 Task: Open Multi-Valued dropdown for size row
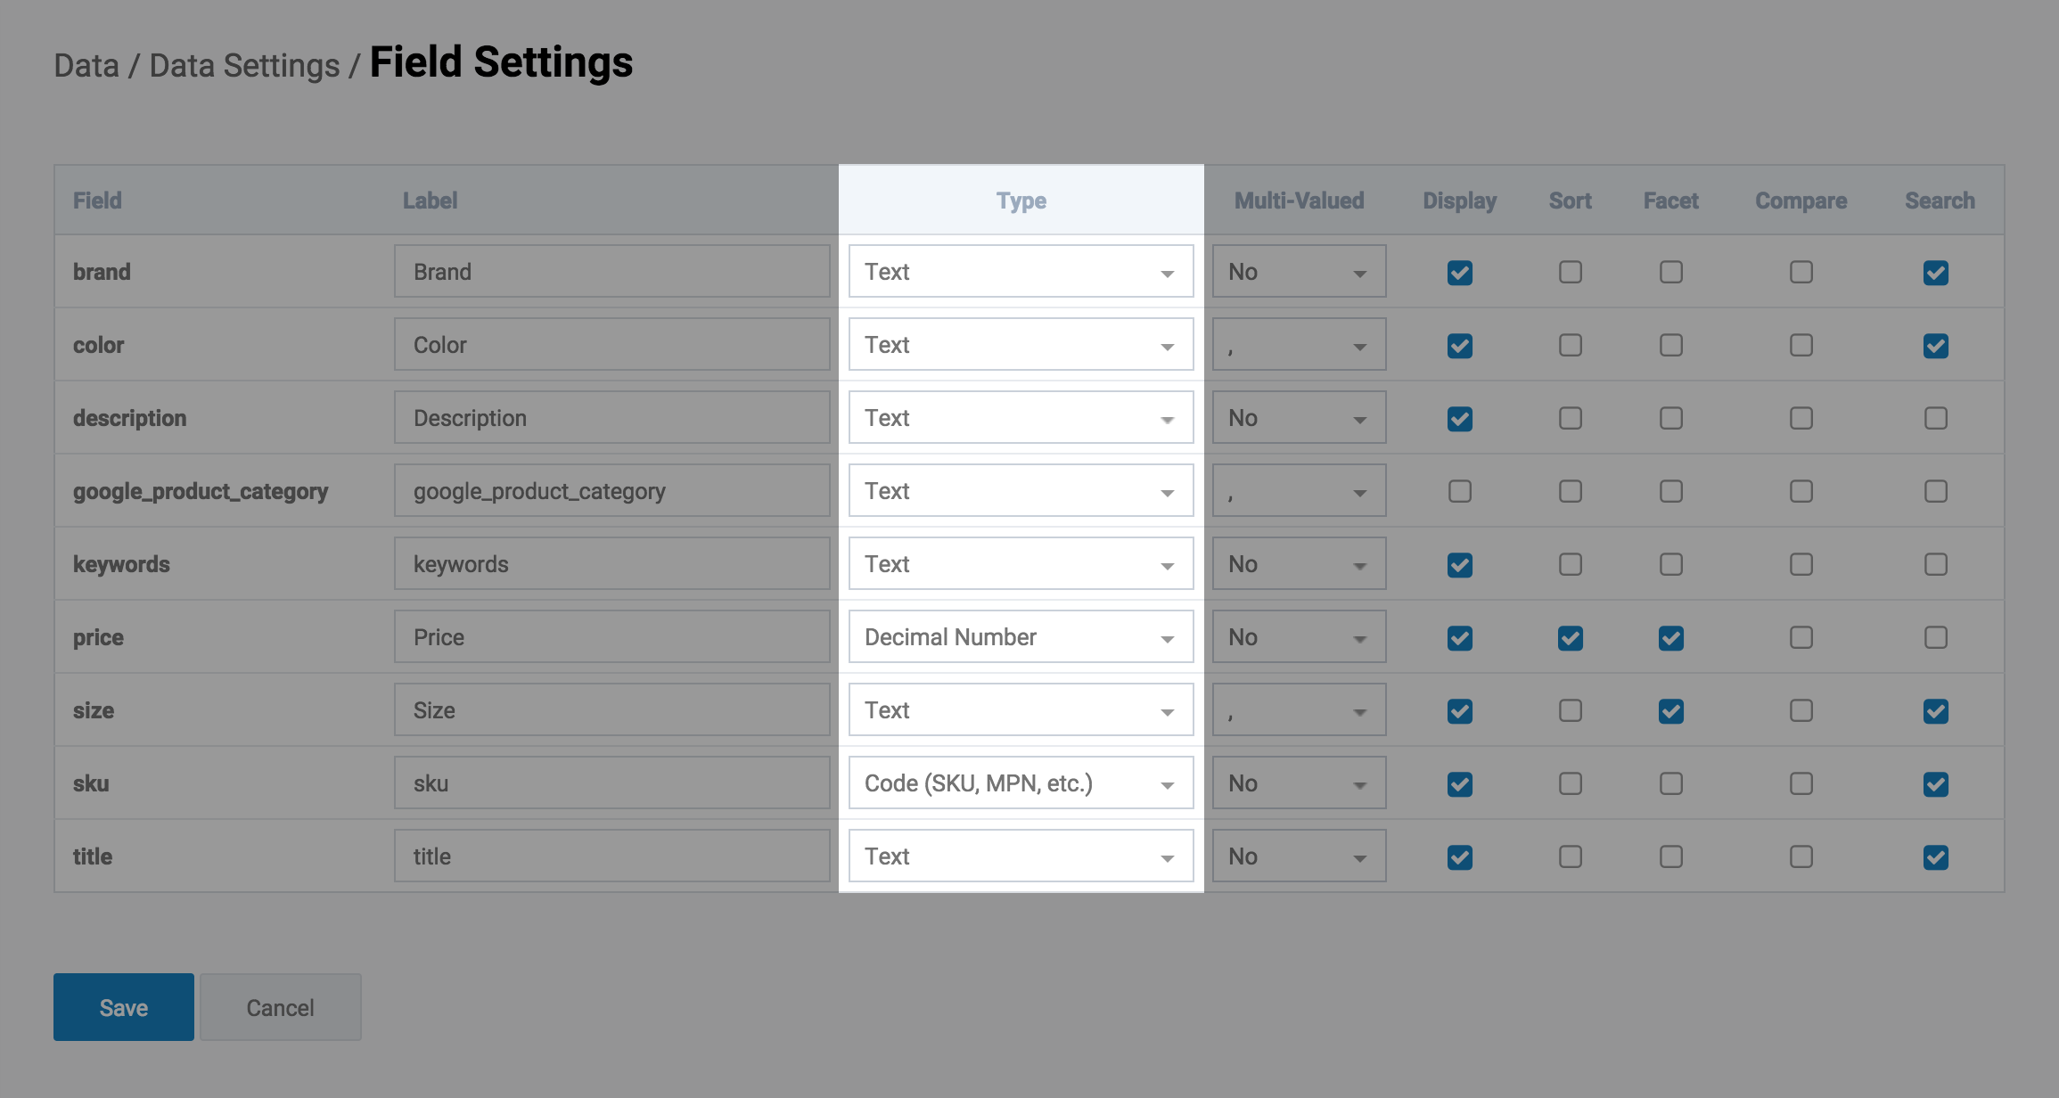[1298, 710]
